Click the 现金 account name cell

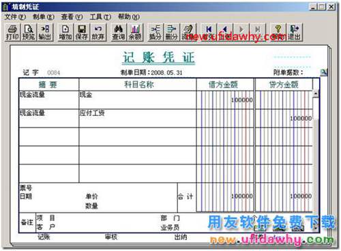[138, 100]
